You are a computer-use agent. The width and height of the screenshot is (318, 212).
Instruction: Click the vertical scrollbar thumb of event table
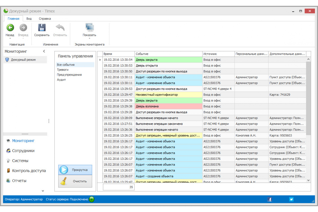(308, 98)
